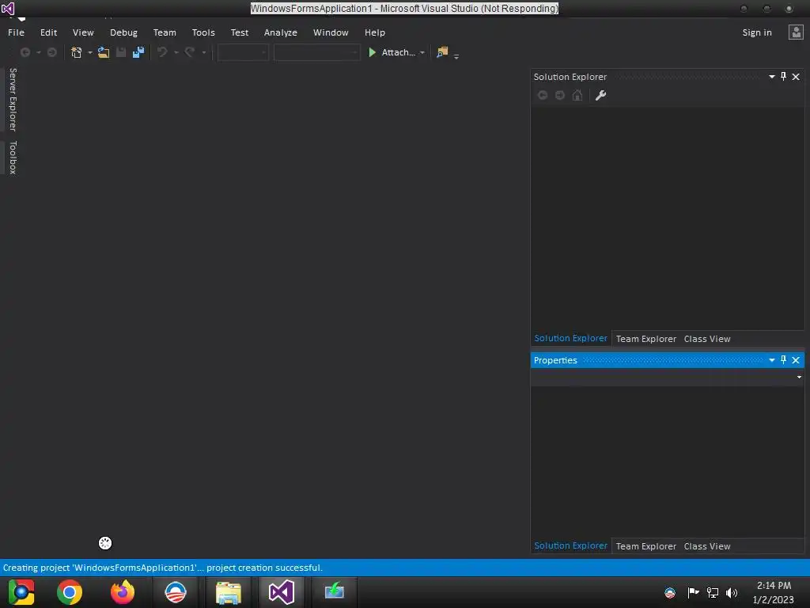The image size is (810, 608).
Task: Open the File menu
Action: pos(16,32)
